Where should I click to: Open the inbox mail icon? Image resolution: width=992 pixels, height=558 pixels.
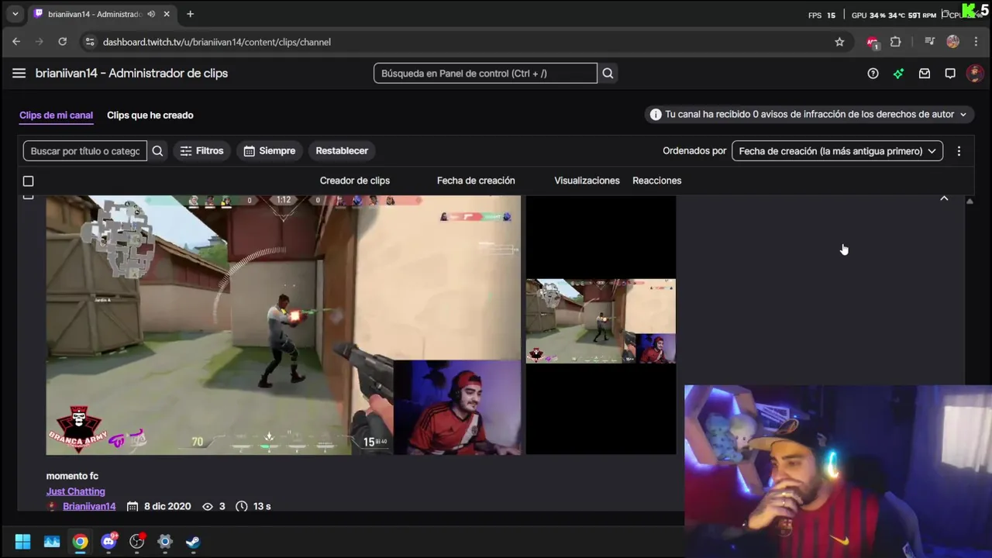(x=925, y=73)
